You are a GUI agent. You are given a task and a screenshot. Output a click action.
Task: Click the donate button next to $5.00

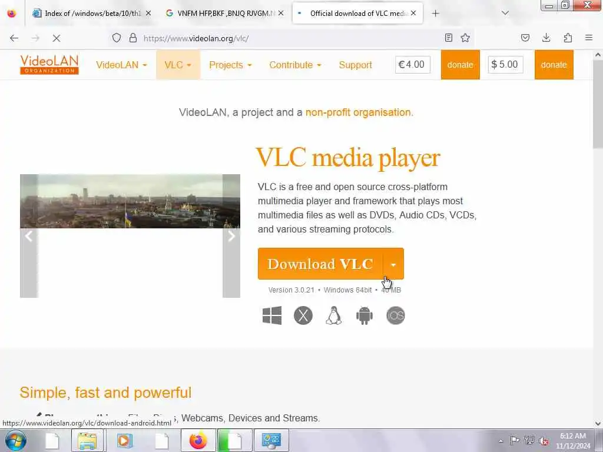[554, 65]
